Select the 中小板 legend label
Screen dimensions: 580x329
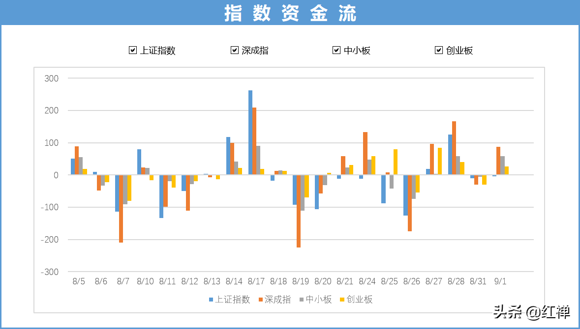pos(319,300)
